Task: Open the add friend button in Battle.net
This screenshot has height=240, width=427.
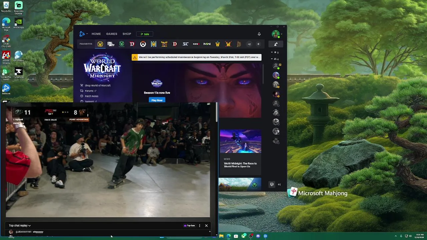Action: pyautogui.click(x=276, y=44)
